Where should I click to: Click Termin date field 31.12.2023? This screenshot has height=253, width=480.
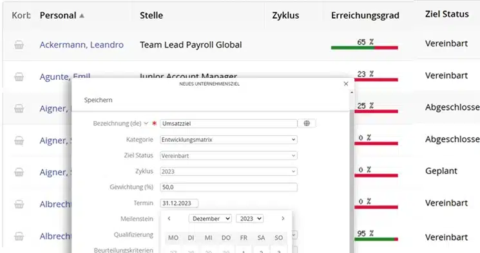pyautogui.click(x=179, y=203)
